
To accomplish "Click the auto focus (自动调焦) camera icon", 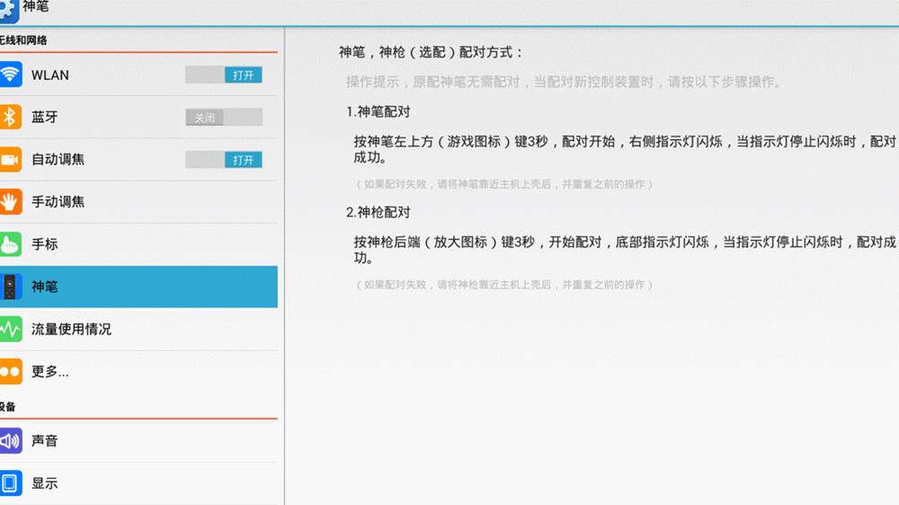I will pos(10,159).
